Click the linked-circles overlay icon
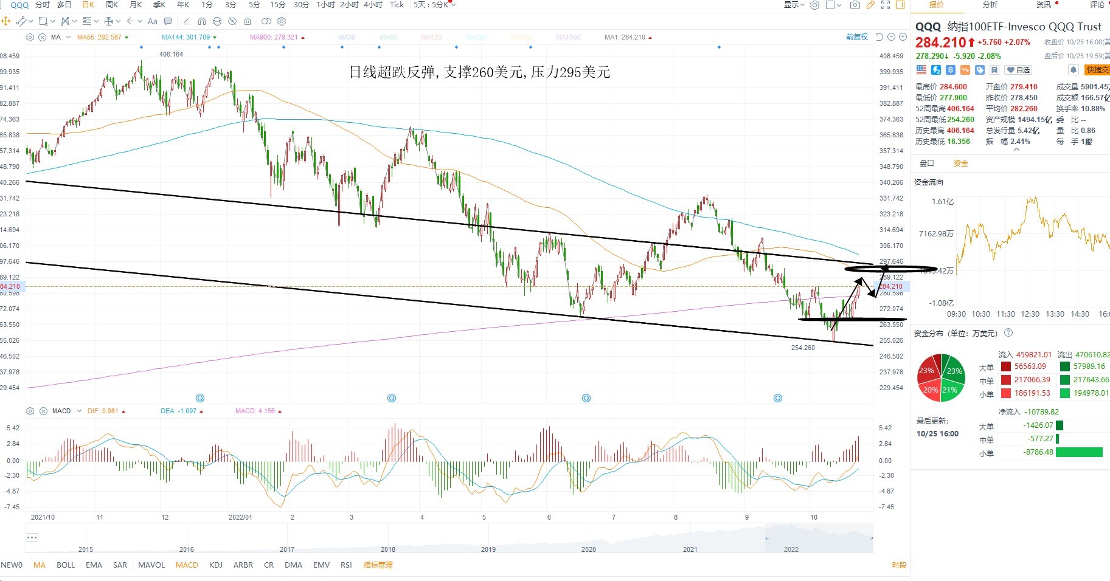The width and height of the screenshot is (1110, 581). pyautogui.click(x=266, y=21)
